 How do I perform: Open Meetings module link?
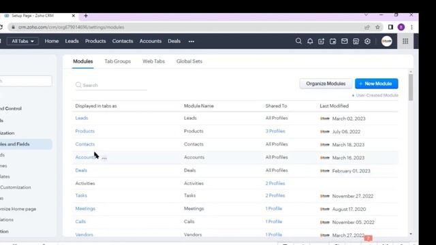point(85,209)
